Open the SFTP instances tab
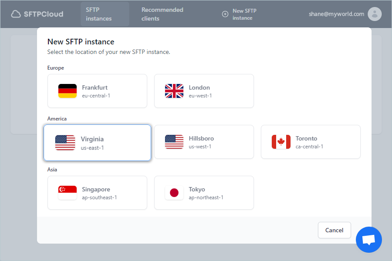The width and height of the screenshot is (392, 261). [105, 14]
